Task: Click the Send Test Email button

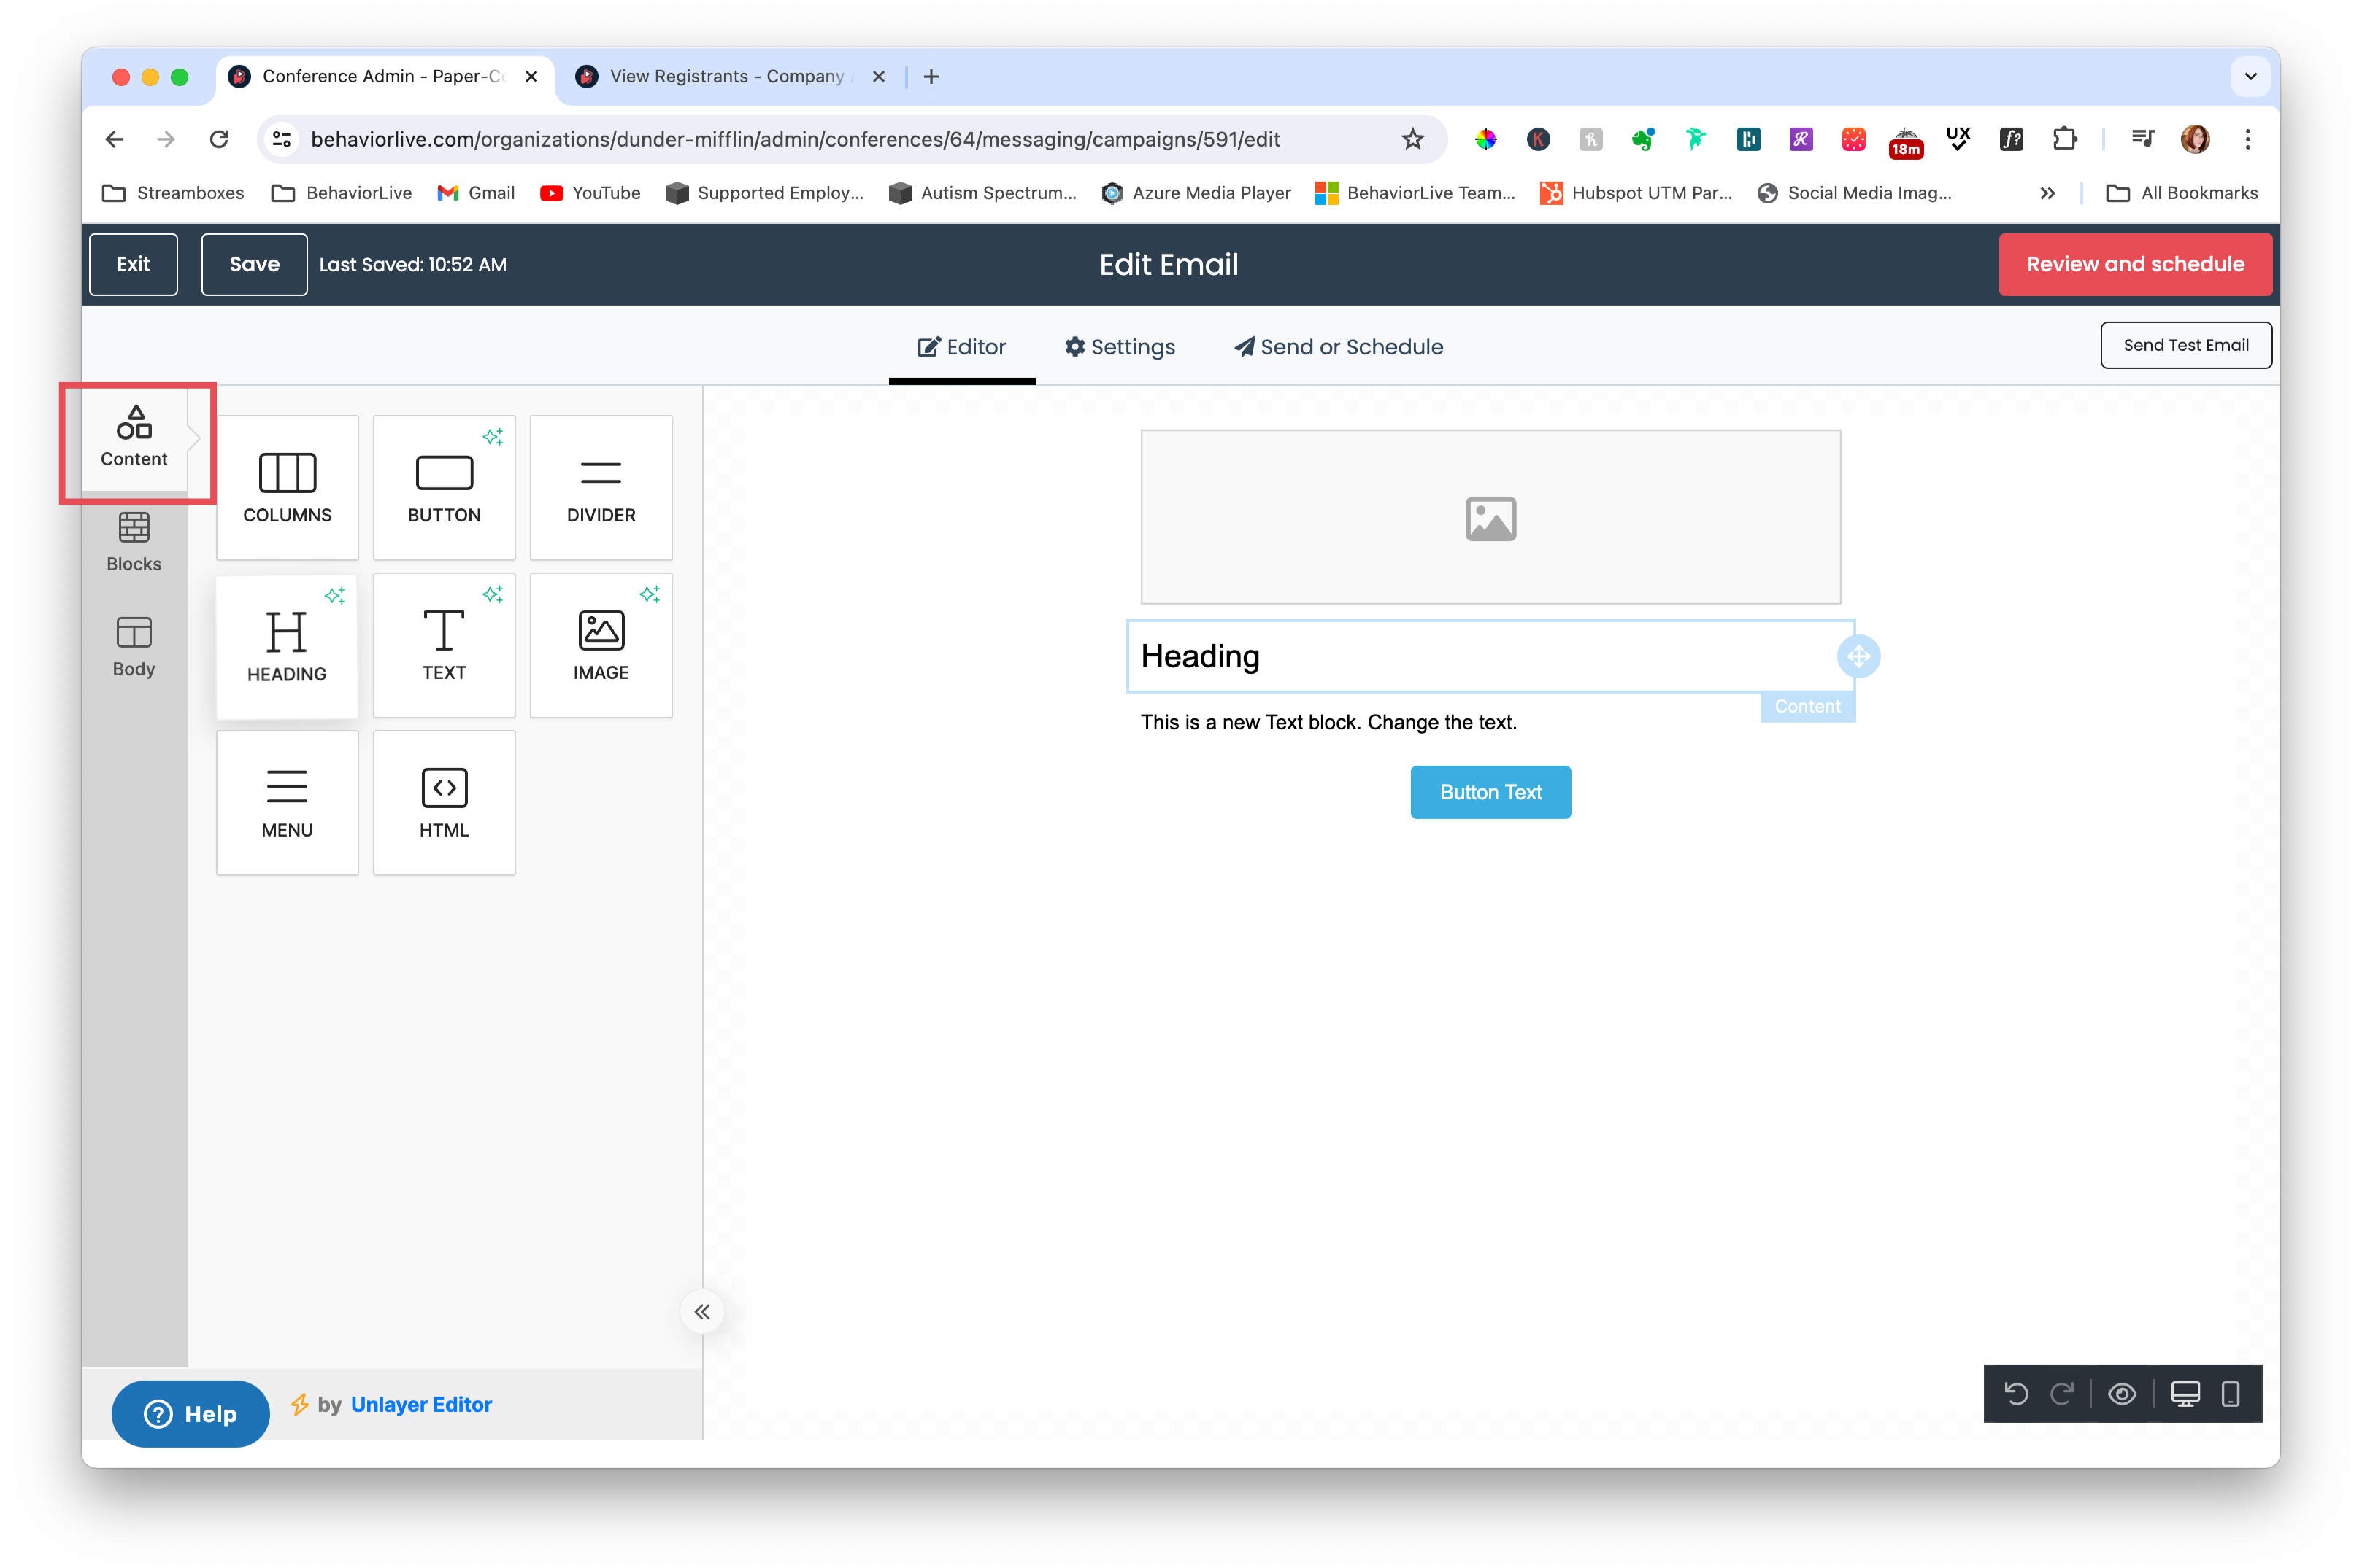Action: (x=2186, y=344)
